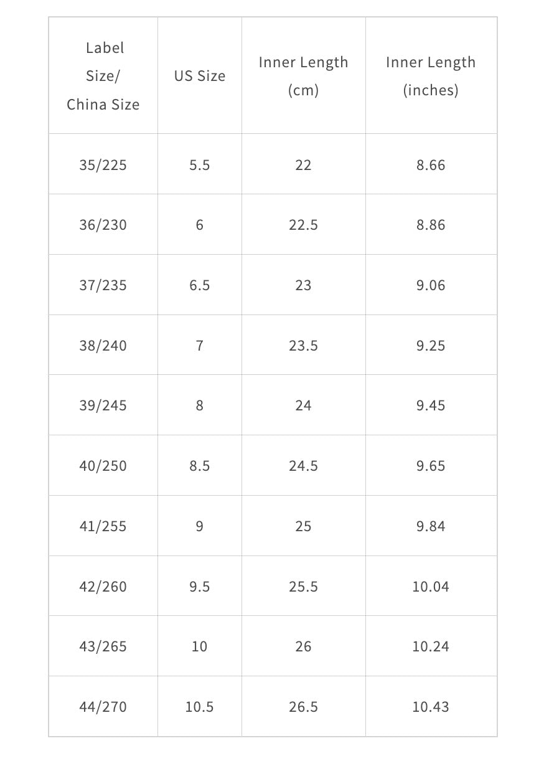Select the 25.5 cm inner length cell
The height and width of the screenshot is (761, 549).
303,587
